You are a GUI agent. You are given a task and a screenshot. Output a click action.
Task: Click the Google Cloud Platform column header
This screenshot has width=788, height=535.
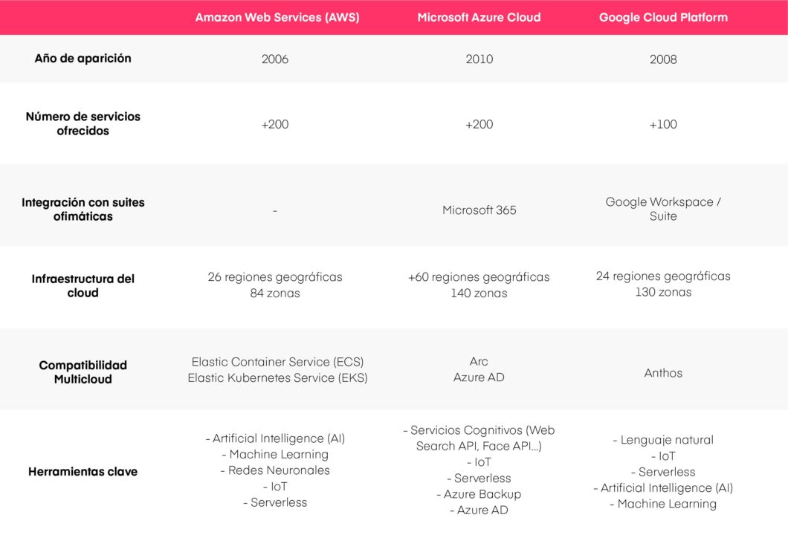[x=663, y=17]
